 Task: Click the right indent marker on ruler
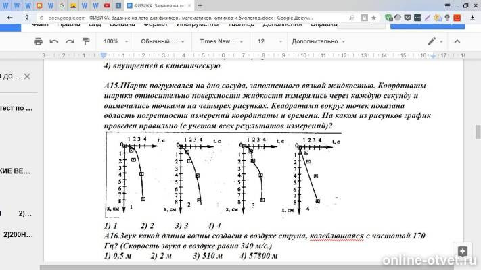click(433, 56)
